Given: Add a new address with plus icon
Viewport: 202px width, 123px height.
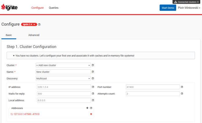Looking at the screenshot, I should click(87, 108).
